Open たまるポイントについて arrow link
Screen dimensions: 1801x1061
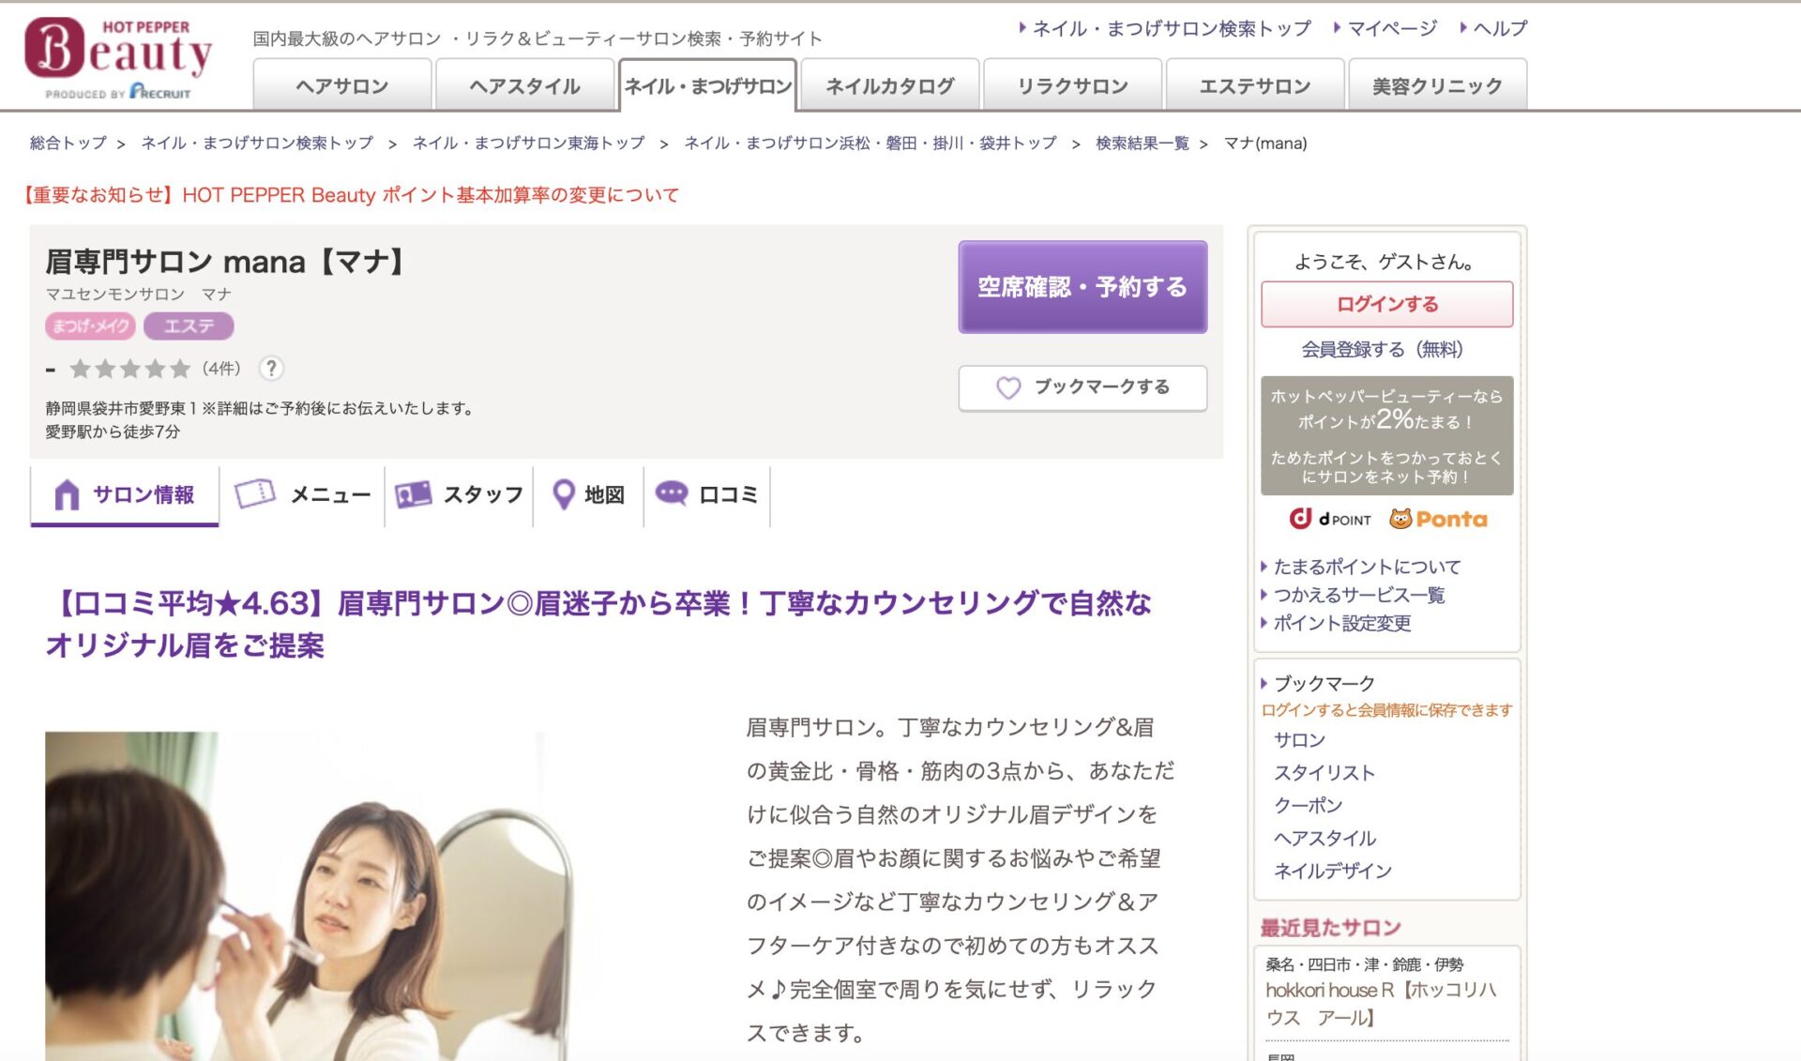pyautogui.click(x=1264, y=567)
